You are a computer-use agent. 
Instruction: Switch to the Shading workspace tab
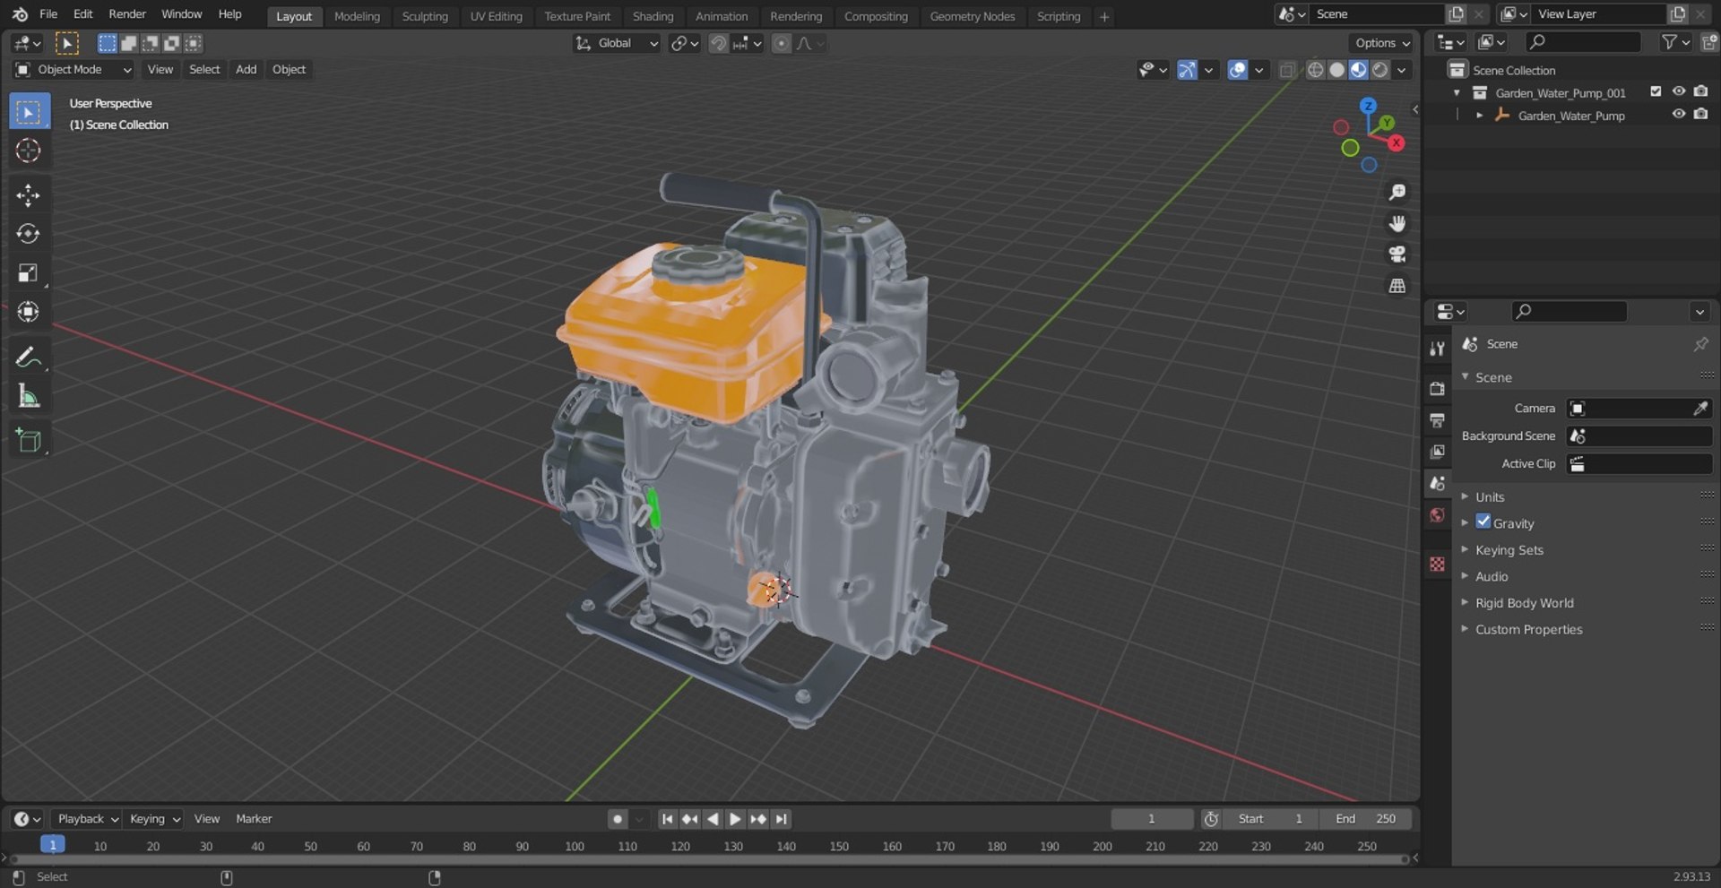tap(653, 16)
